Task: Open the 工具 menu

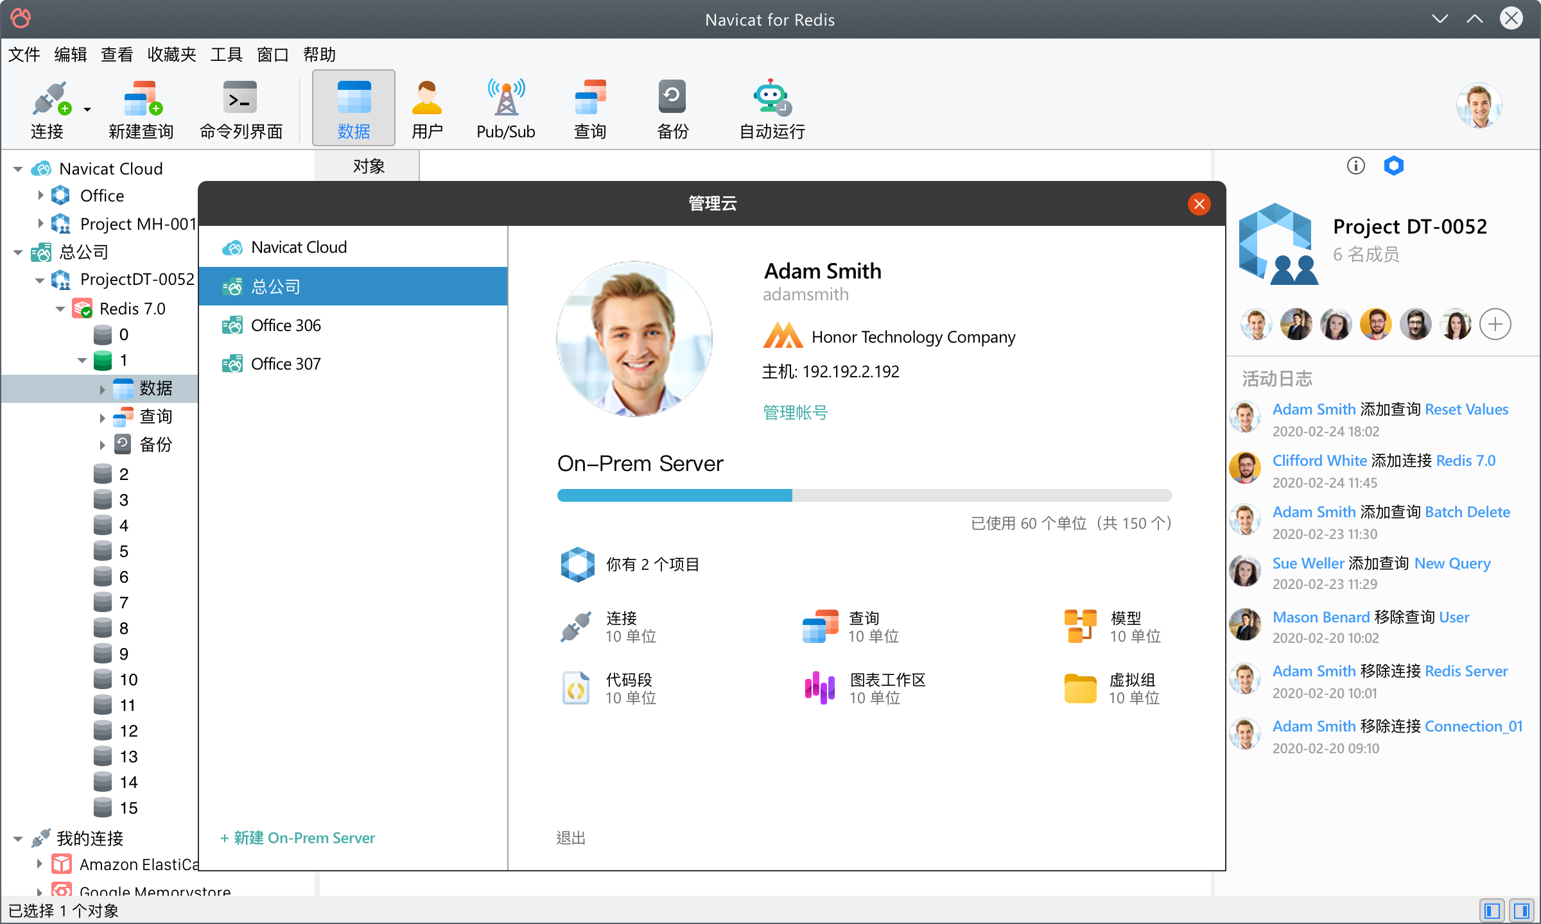Action: tap(227, 55)
